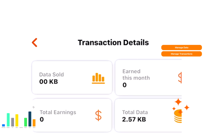Click the mint green bar in chart
204x138 pixels.
pyautogui.click(x=8, y=120)
